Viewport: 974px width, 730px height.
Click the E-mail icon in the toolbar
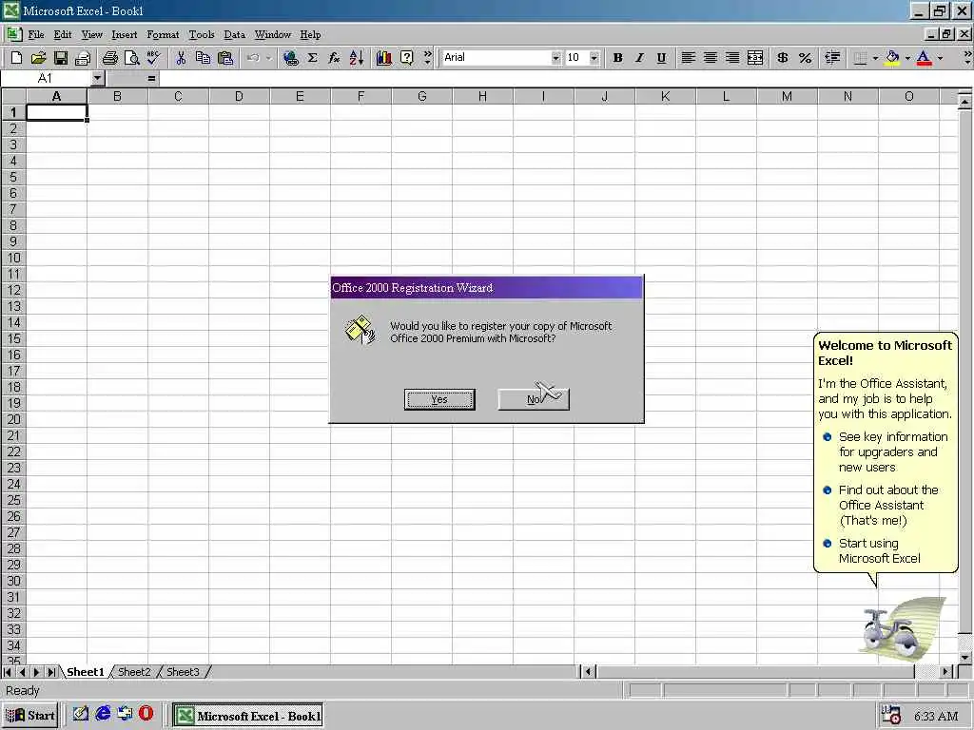(x=83, y=58)
